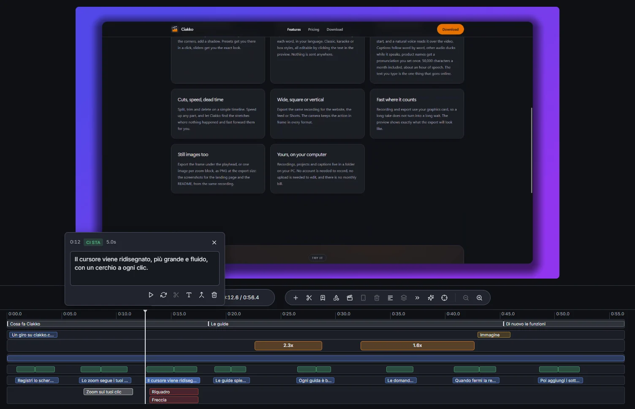The width and height of the screenshot is (635, 409).
Task: Open the Pricing tab in the preview
Action: 314,30
